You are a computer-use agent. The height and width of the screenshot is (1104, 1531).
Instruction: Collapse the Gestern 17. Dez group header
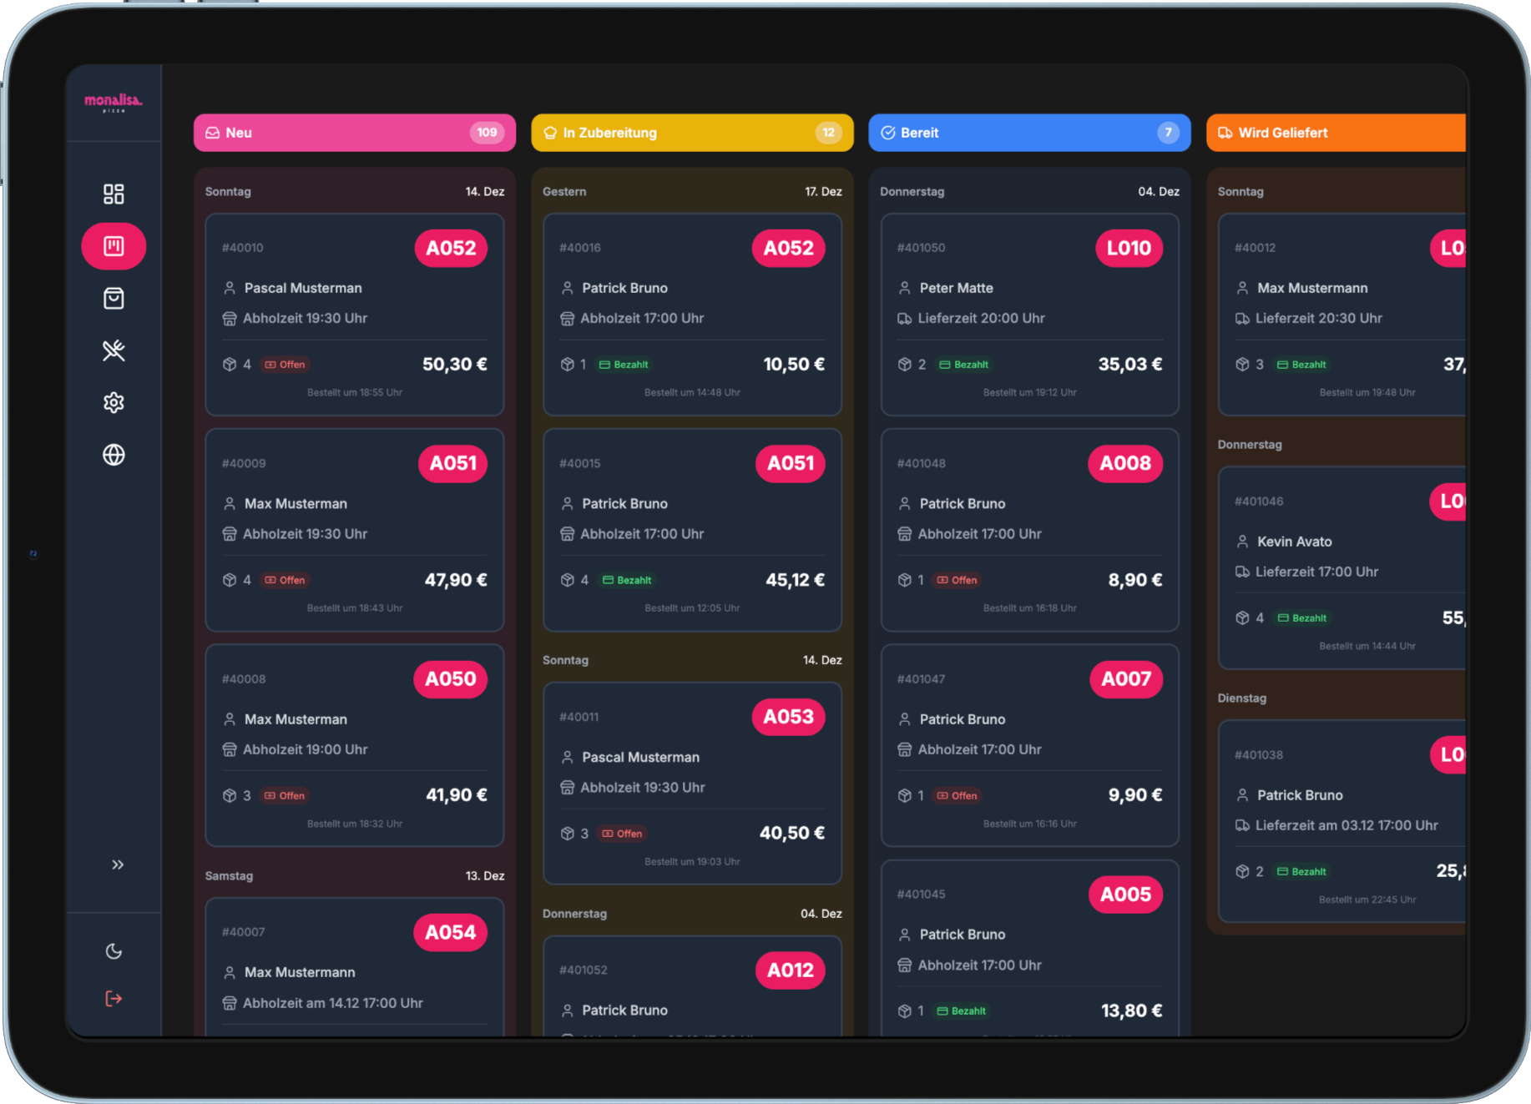691,191
